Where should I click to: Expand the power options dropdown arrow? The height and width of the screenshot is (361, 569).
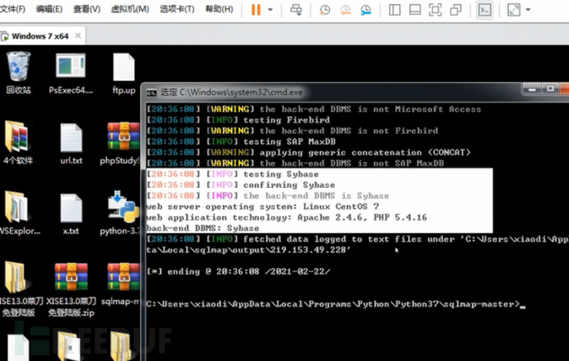point(270,10)
